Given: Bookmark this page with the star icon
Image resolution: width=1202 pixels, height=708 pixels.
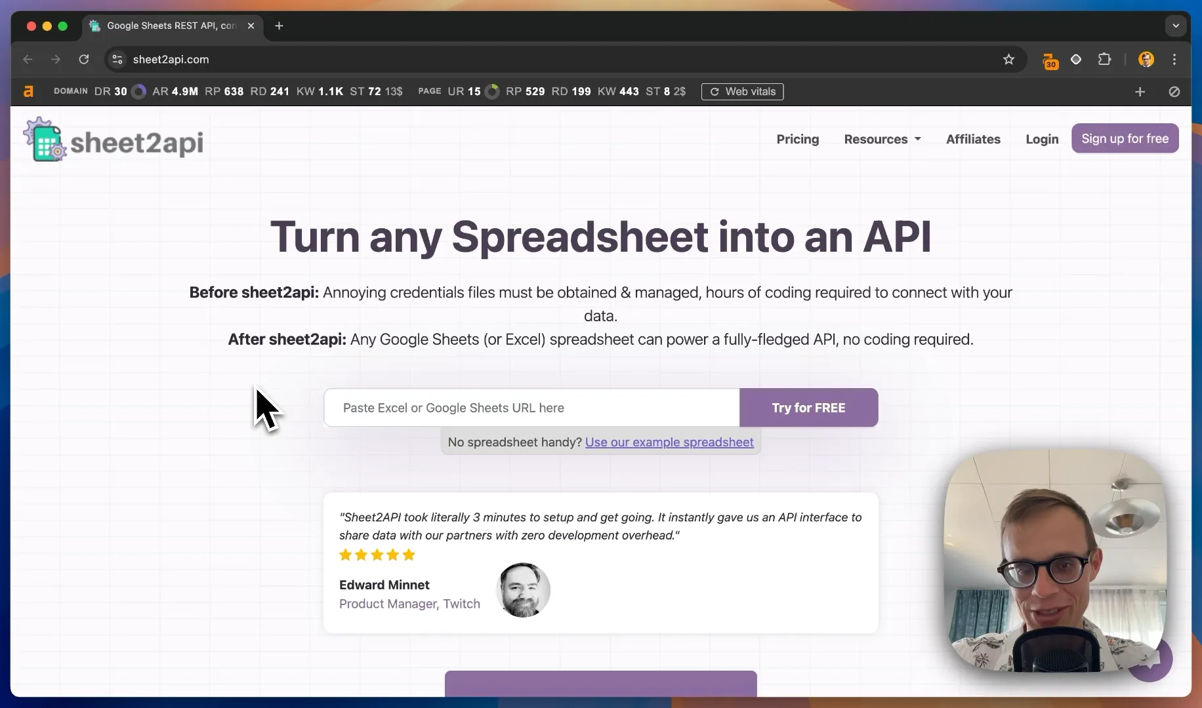Looking at the screenshot, I should 1008,60.
